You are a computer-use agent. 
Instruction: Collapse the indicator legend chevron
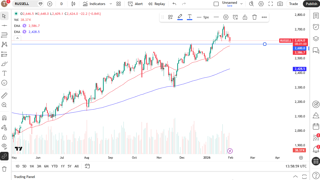(x=17, y=38)
